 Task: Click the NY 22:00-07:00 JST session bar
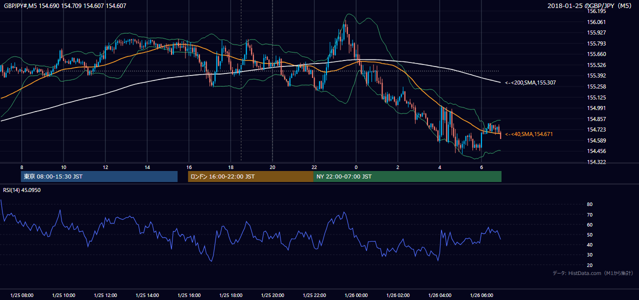point(407,176)
